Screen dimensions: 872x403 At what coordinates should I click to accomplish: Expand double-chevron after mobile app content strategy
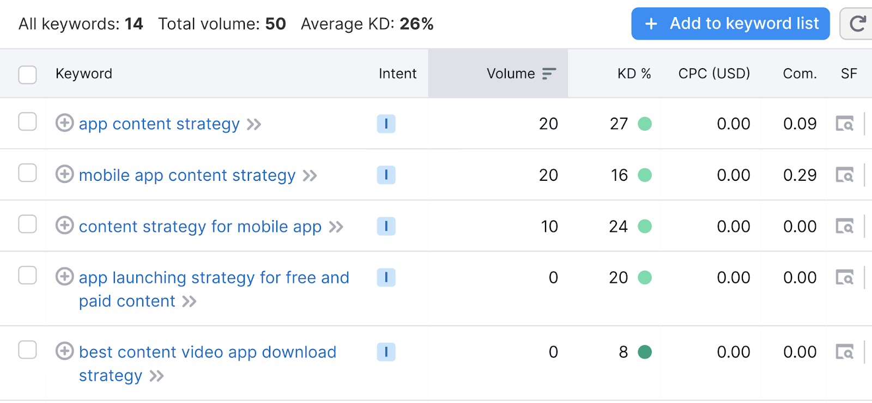[x=310, y=176]
